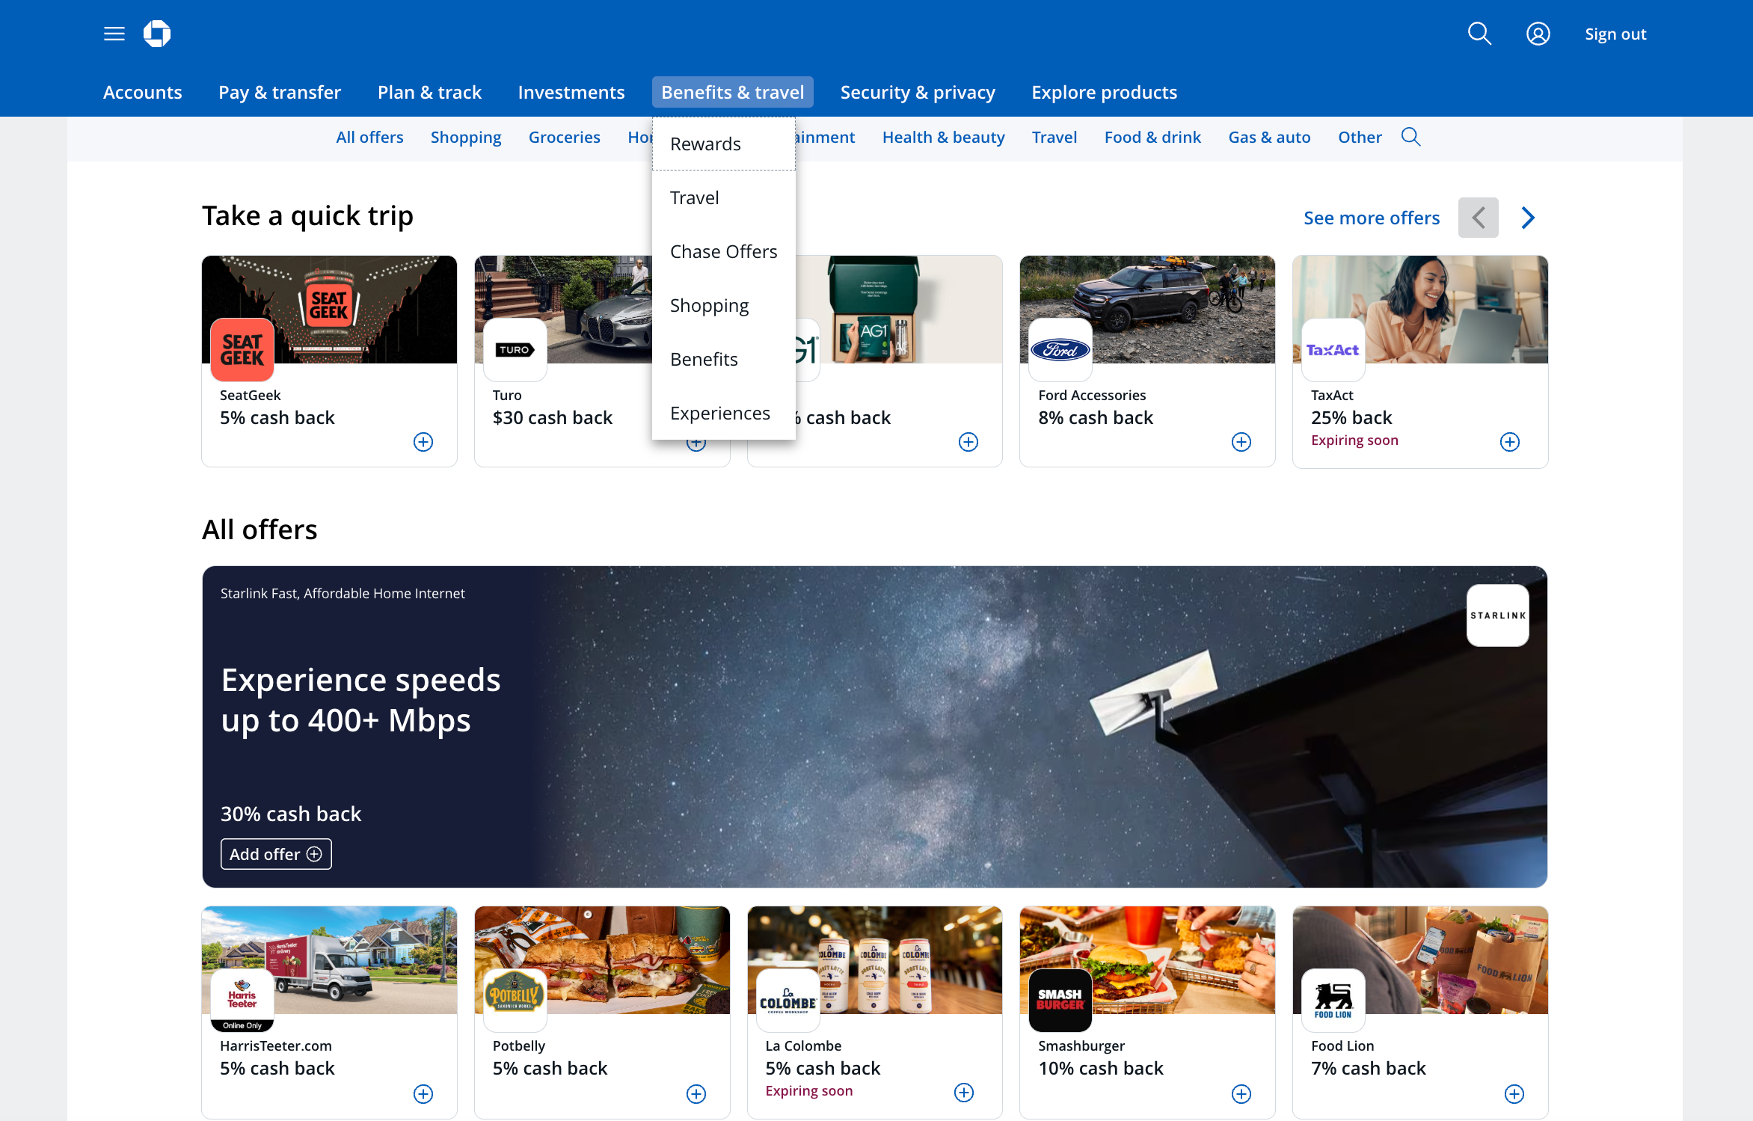Show next offers with right chevron
Viewport: 1753px width, 1121px height.
coord(1528,218)
